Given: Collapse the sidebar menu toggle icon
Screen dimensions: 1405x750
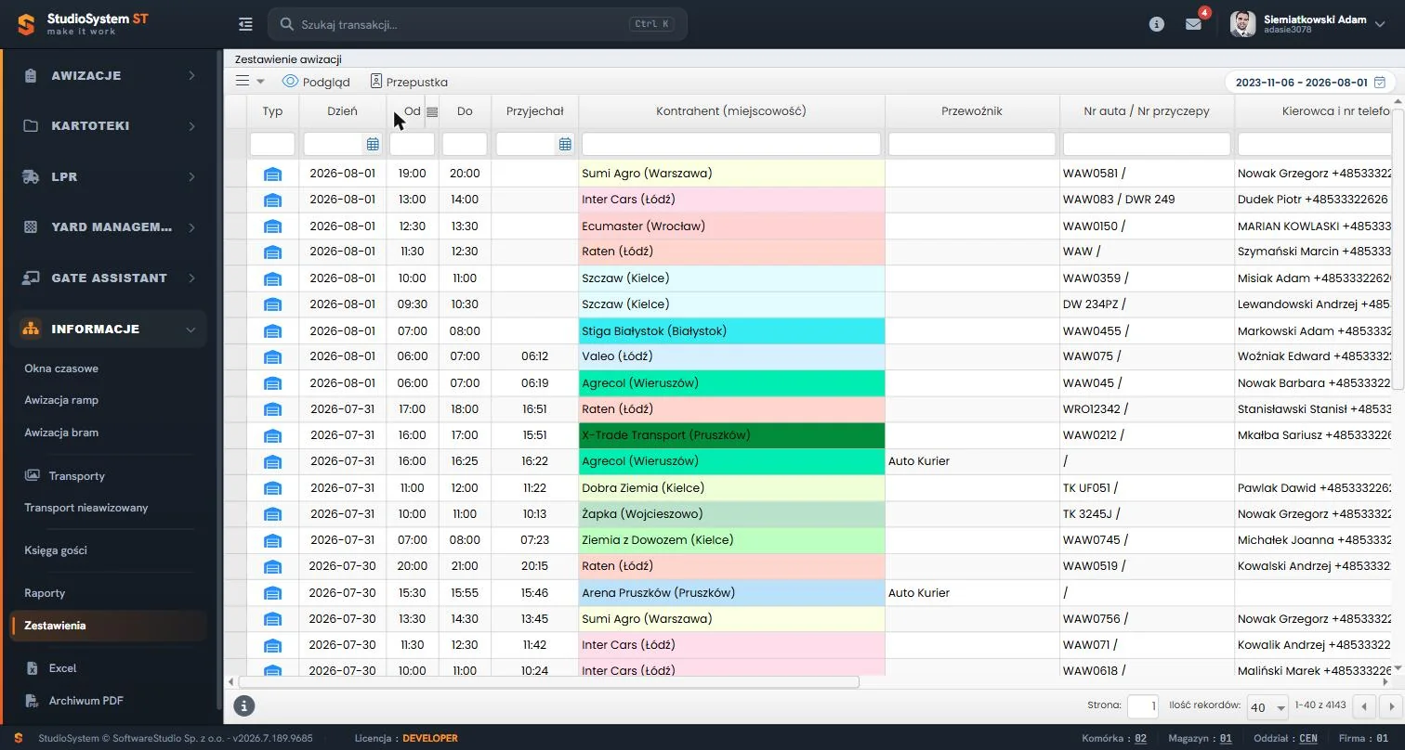Looking at the screenshot, I should coord(245,24).
